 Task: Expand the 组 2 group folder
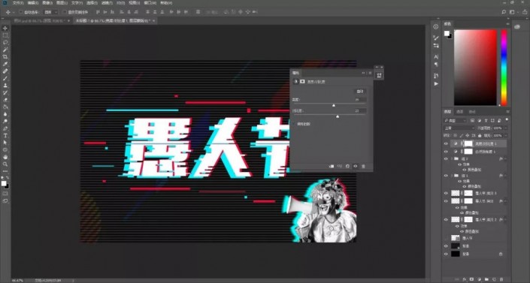[x=452, y=158]
